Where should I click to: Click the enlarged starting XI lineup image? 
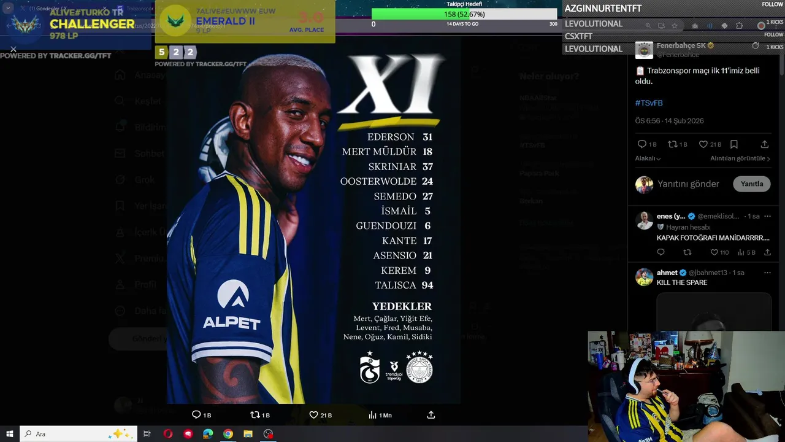[x=313, y=220]
